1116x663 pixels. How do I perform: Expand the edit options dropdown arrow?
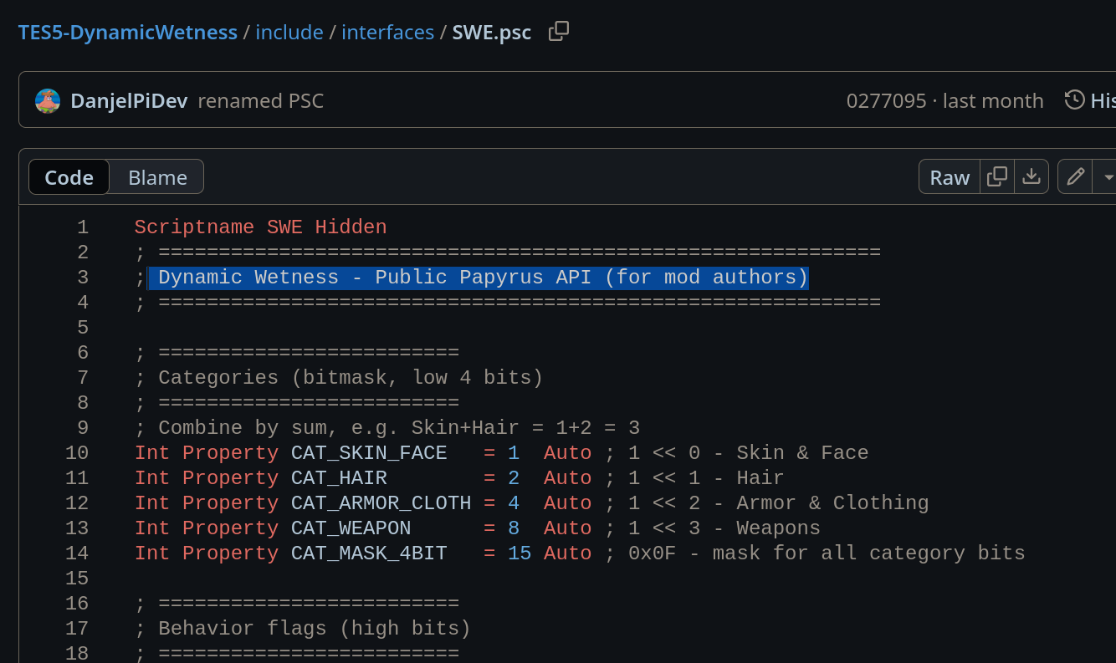(1107, 176)
